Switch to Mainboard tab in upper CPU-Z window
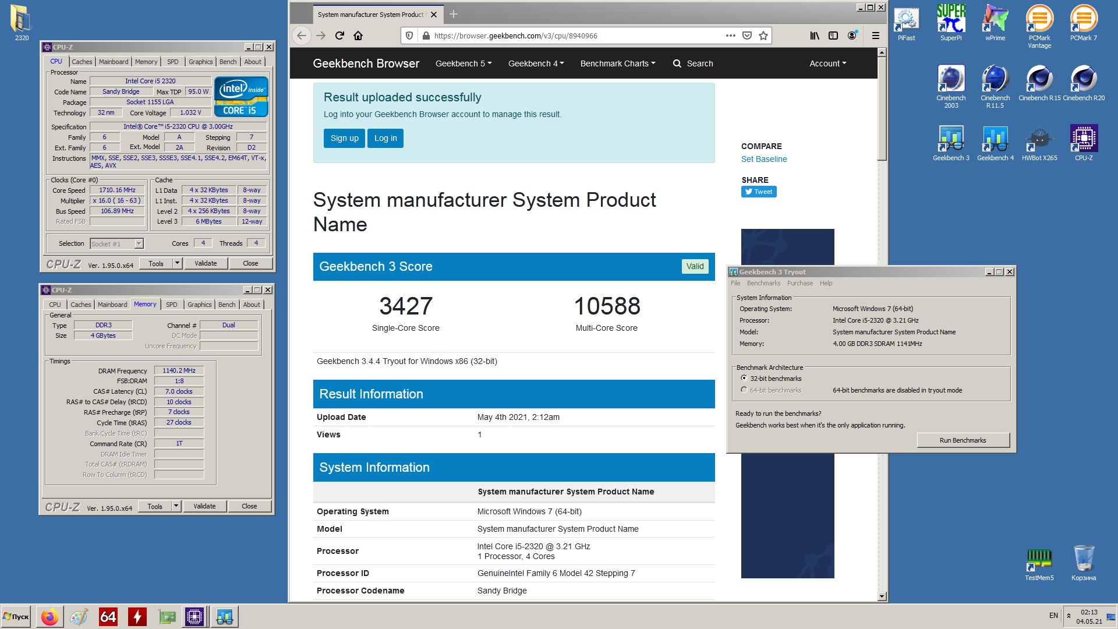The width and height of the screenshot is (1118, 629). tap(114, 62)
